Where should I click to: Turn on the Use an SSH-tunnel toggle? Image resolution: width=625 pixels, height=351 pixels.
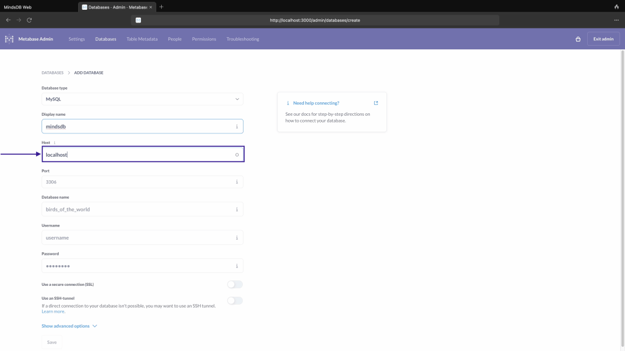coord(234,300)
